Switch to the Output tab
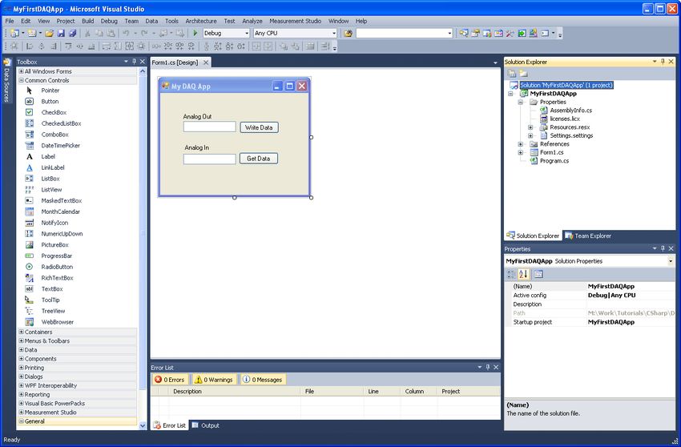Viewport: 681px width, 447px height. [206, 425]
